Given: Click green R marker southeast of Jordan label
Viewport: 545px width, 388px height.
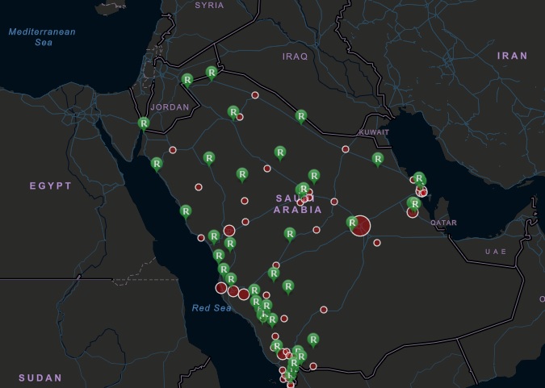Looking at the screenshot, I should 233,111.
